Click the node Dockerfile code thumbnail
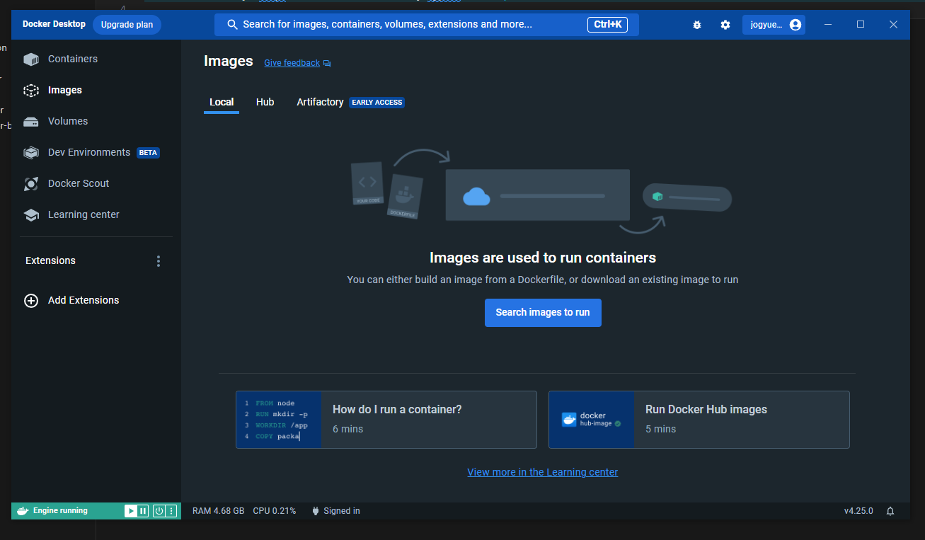This screenshot has width=925, height=540. pyautogui.click(x=279, y=420)
